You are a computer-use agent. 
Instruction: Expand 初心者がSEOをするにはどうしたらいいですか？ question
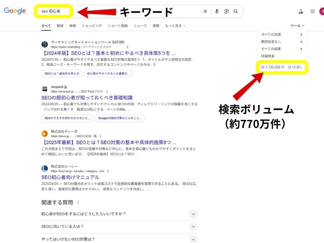pos(120,214)
